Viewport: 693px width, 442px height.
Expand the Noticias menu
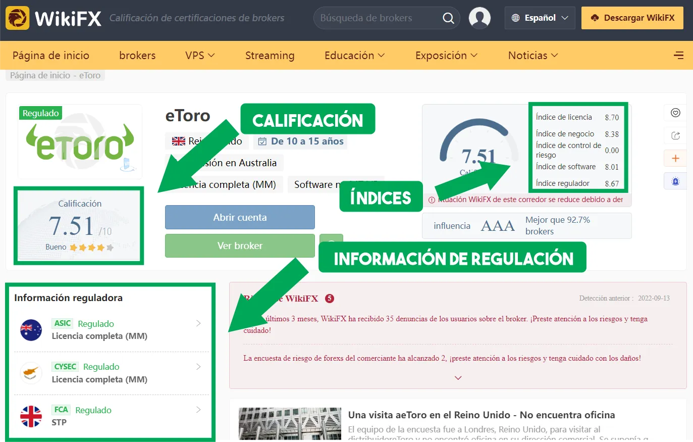point(533,56)
